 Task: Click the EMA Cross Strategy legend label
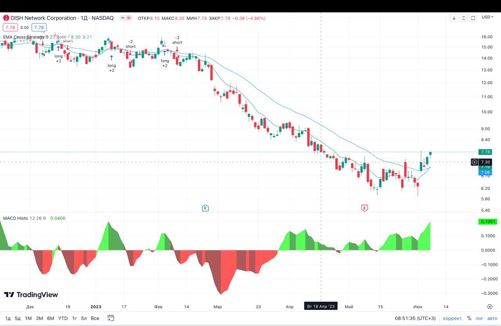click(23, 37)
